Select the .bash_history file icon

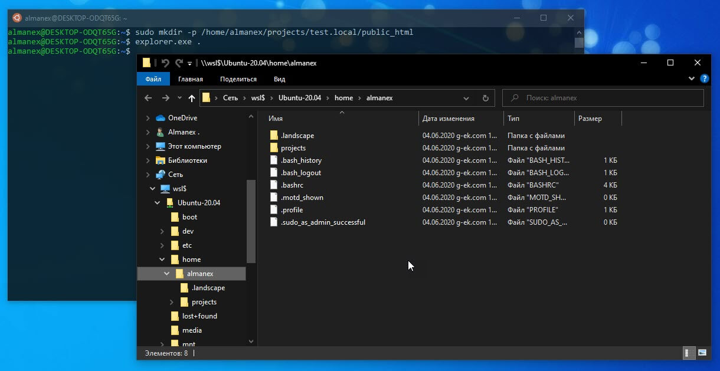tap(274, 160)
